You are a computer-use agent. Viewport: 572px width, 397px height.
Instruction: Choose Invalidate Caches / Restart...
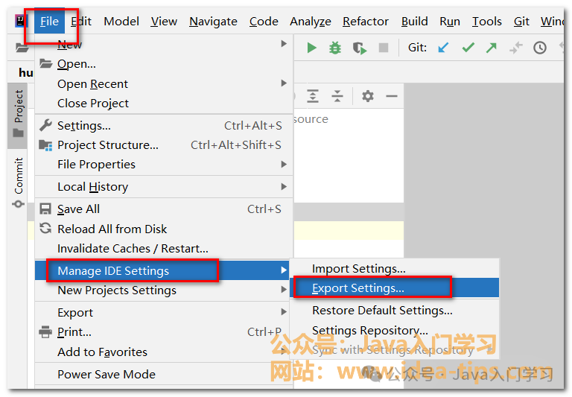click(x=164, y=249)
